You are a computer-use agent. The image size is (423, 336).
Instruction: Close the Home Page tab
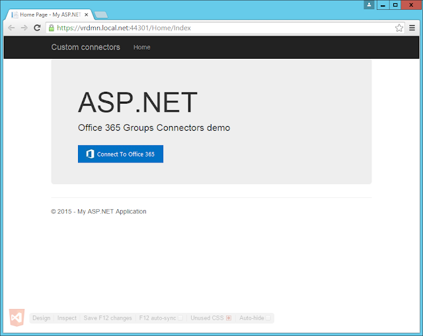(87, 15)
